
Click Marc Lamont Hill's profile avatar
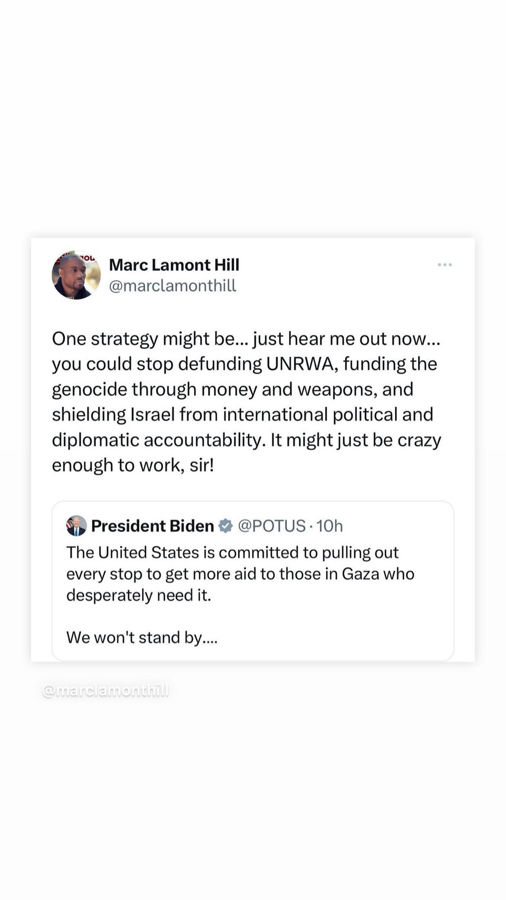76,275
